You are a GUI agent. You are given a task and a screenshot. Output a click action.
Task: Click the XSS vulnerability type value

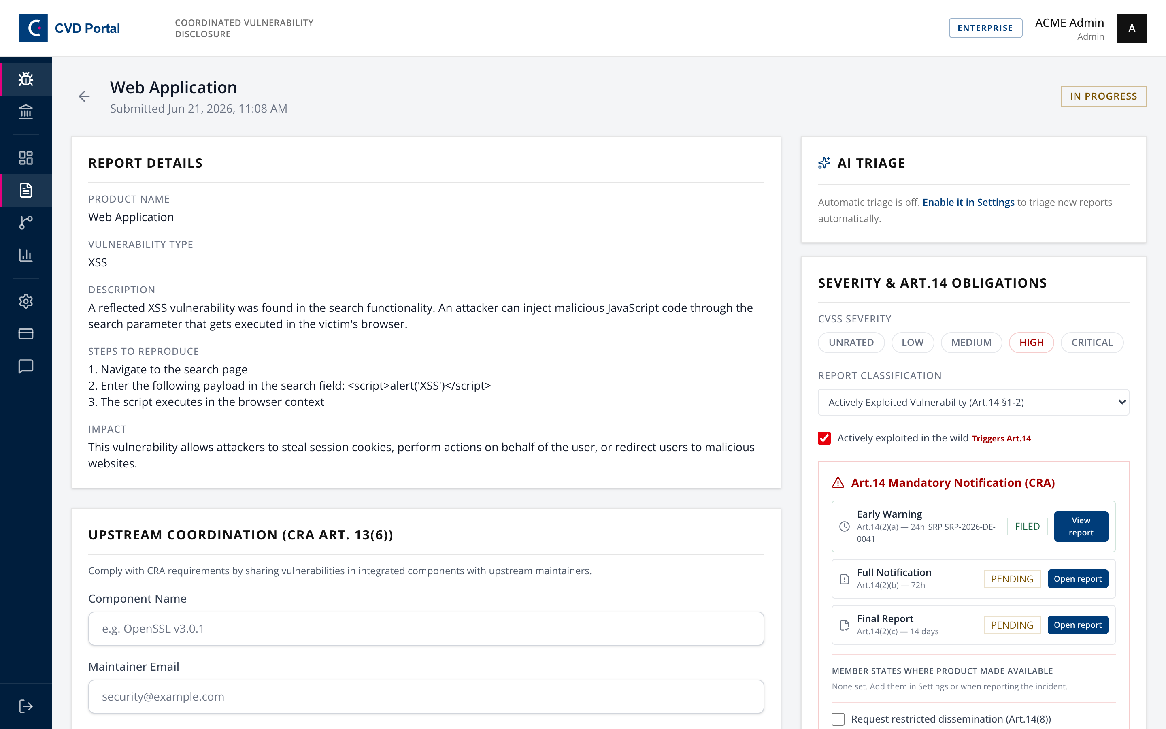pos(98,263)
